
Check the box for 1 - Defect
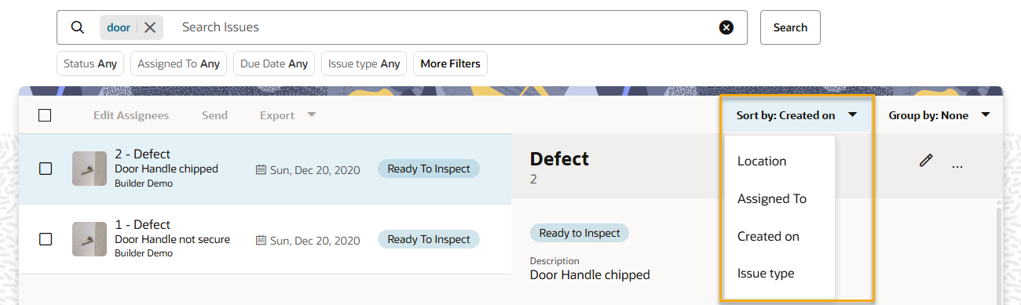[x=46, y=239]
